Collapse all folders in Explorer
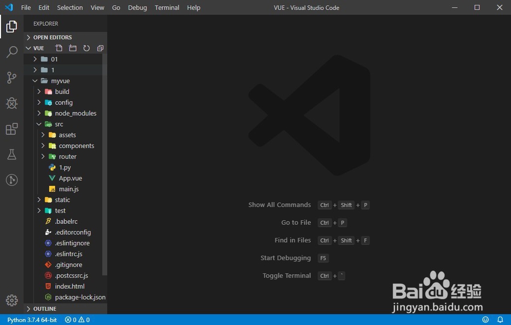The height and width of the screenshot is (325, 511). coord(100,48)
